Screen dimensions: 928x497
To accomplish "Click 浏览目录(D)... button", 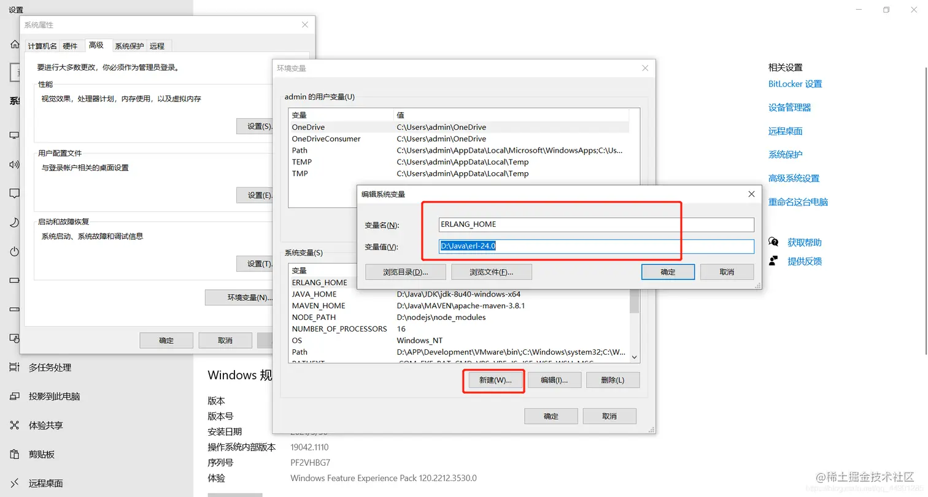I will (x=406, y=271).
